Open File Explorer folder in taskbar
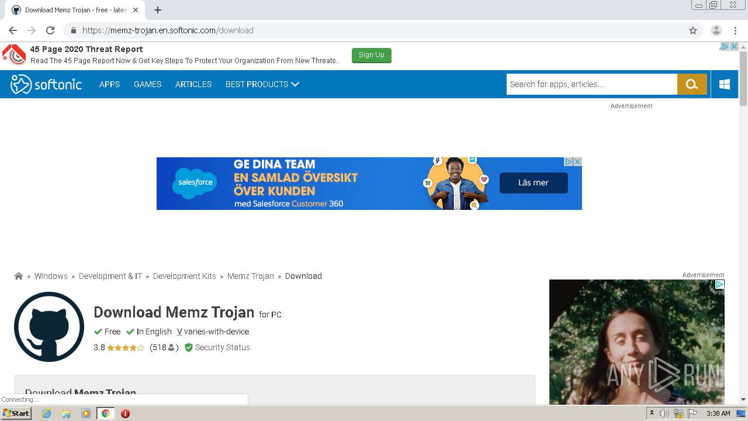 66,413
